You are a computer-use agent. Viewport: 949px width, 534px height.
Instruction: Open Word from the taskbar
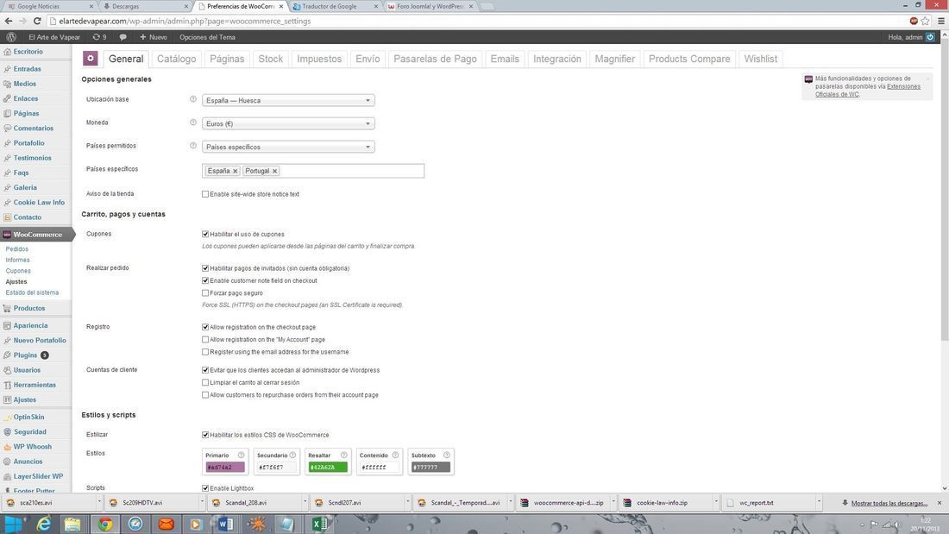tap(226, 524)
